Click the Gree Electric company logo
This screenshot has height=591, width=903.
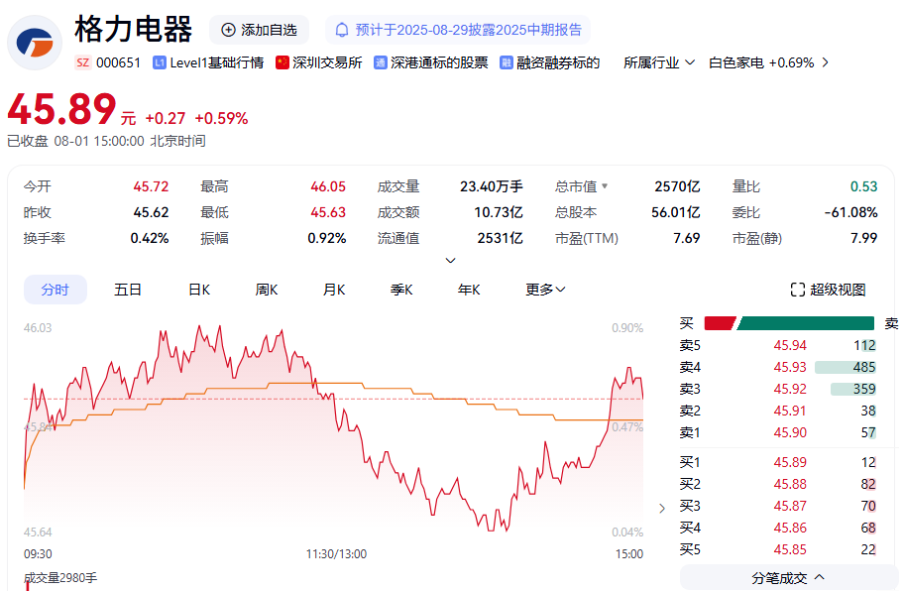click(35, 43)
